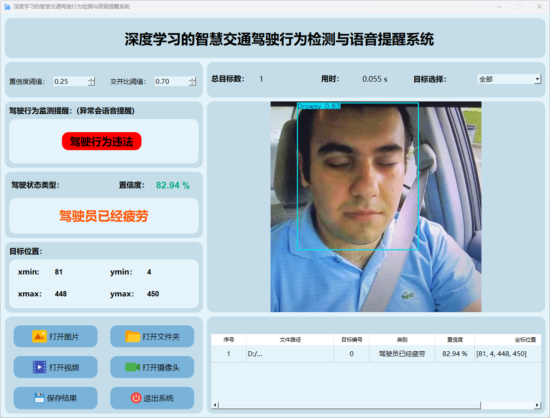
Task: Click the 置信度阈值 input field
Action: tap(70, 81)
